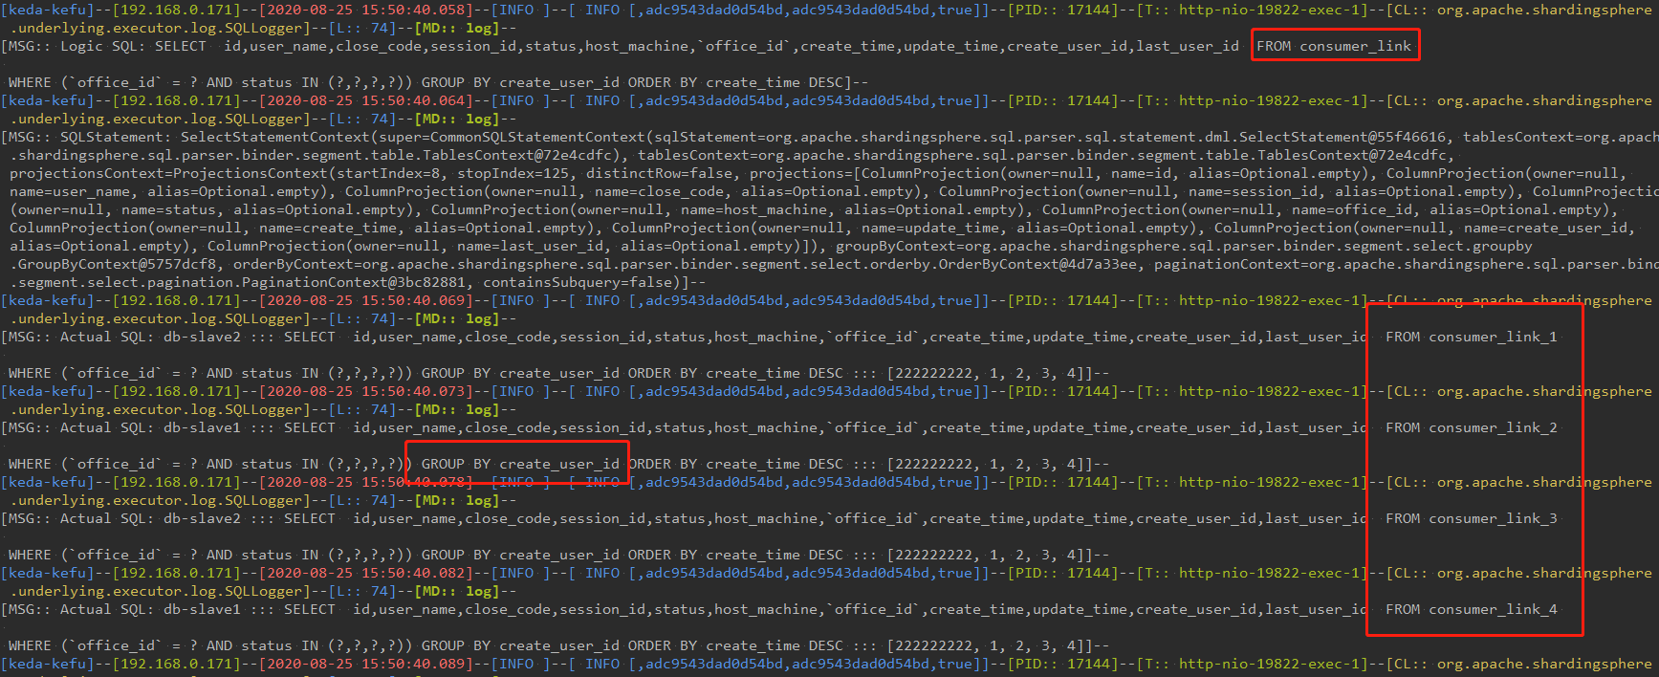
Task: Click the projection text 'name=host_machine'
Action: pos(754,209)
